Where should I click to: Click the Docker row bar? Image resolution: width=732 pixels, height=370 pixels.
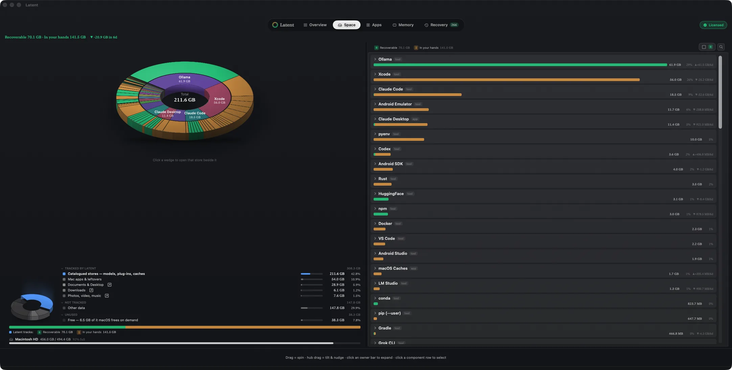pos(380,229)
